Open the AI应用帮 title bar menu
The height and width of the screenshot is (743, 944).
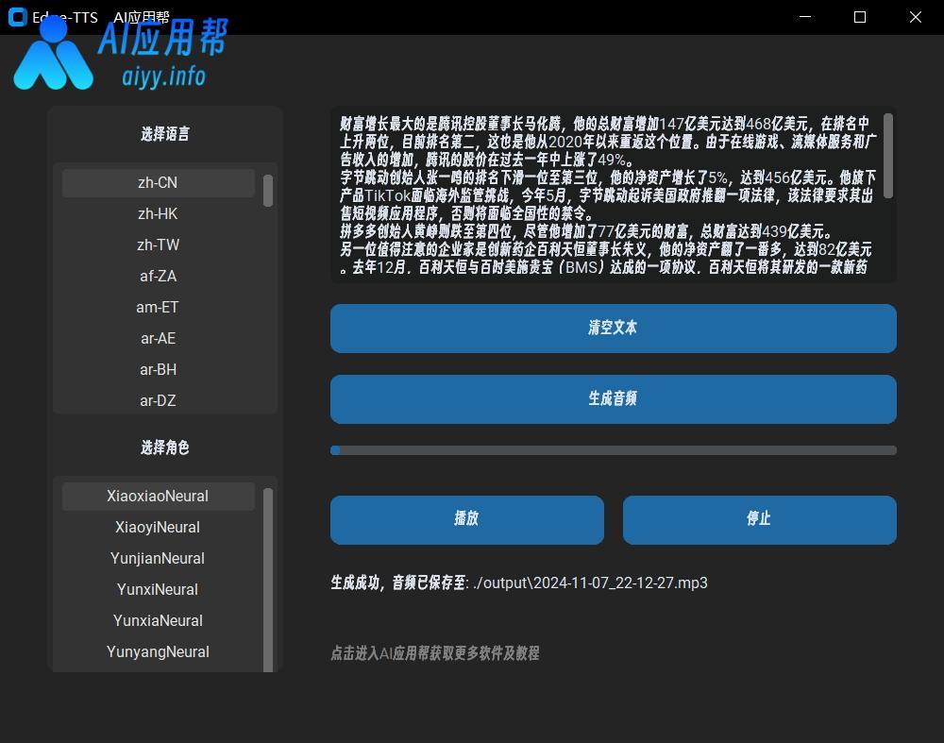pyautogui.click(x=140, y=17)
